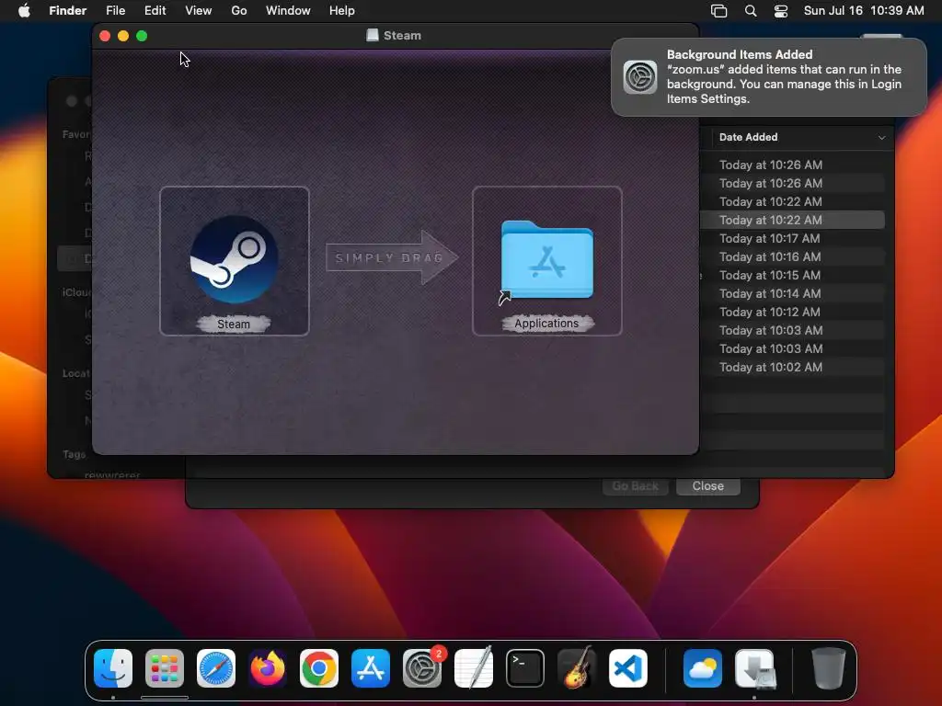942x706 pixels.
Task: Click the Steam disk icon in title bar
Action: point(373,36)
